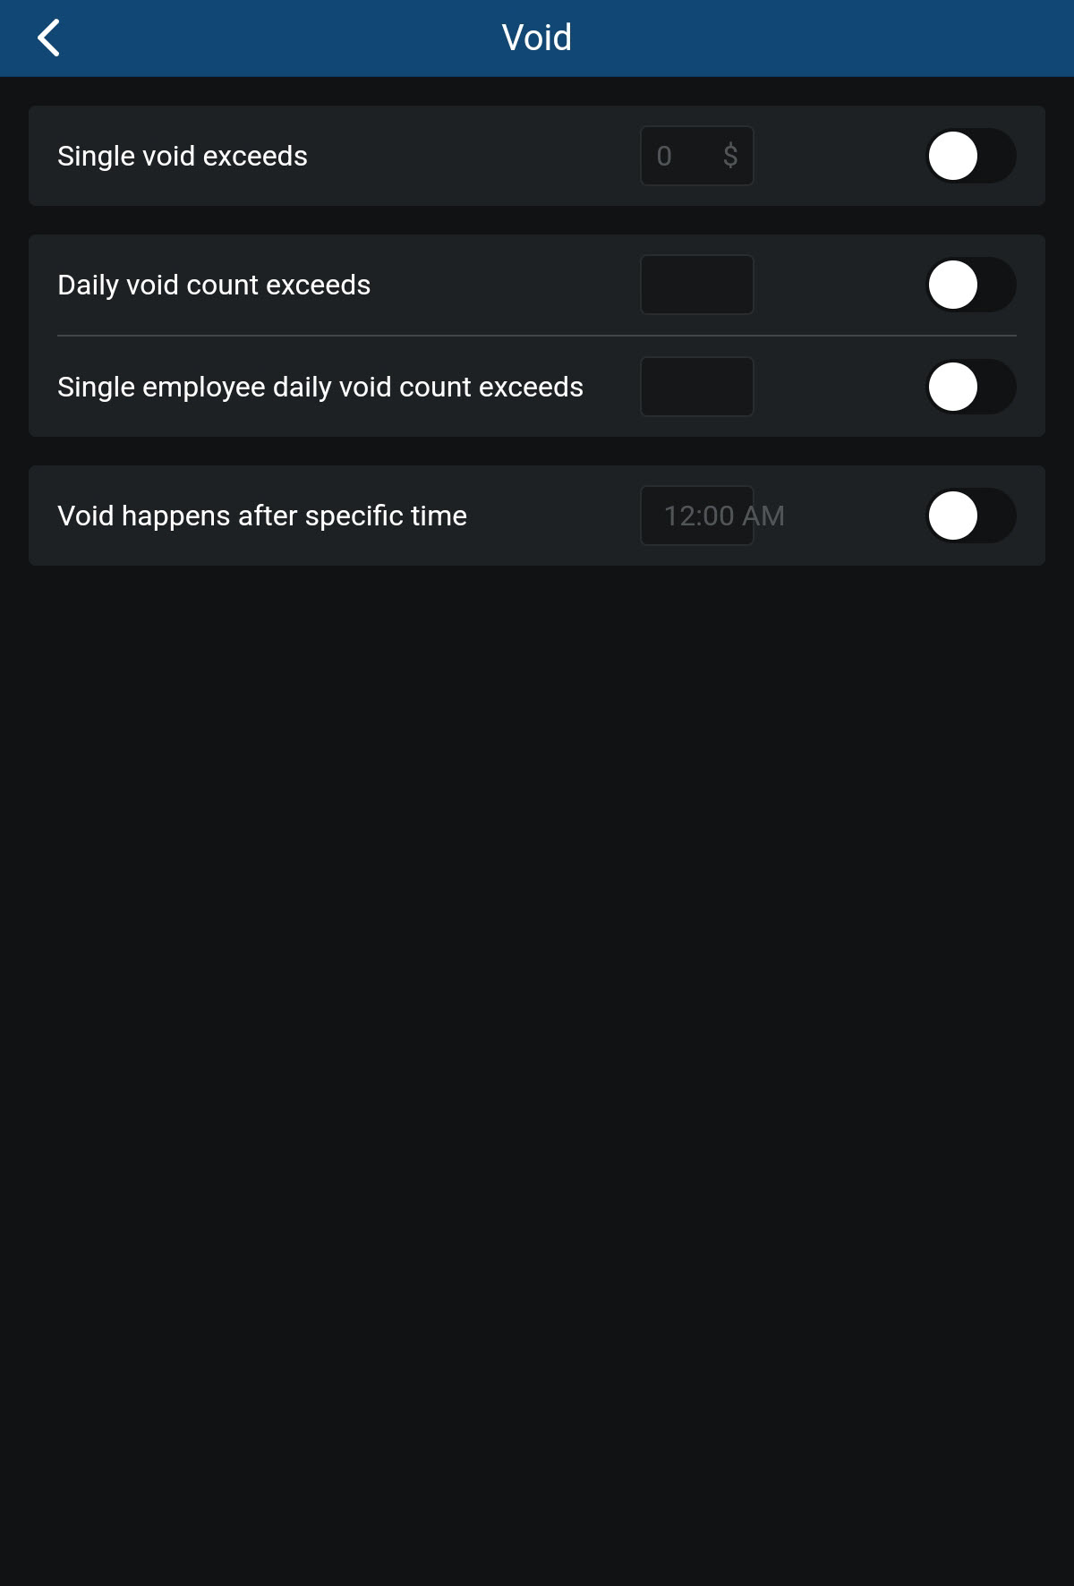Click the "Daily void count exceeds" label

coord(214,285)
